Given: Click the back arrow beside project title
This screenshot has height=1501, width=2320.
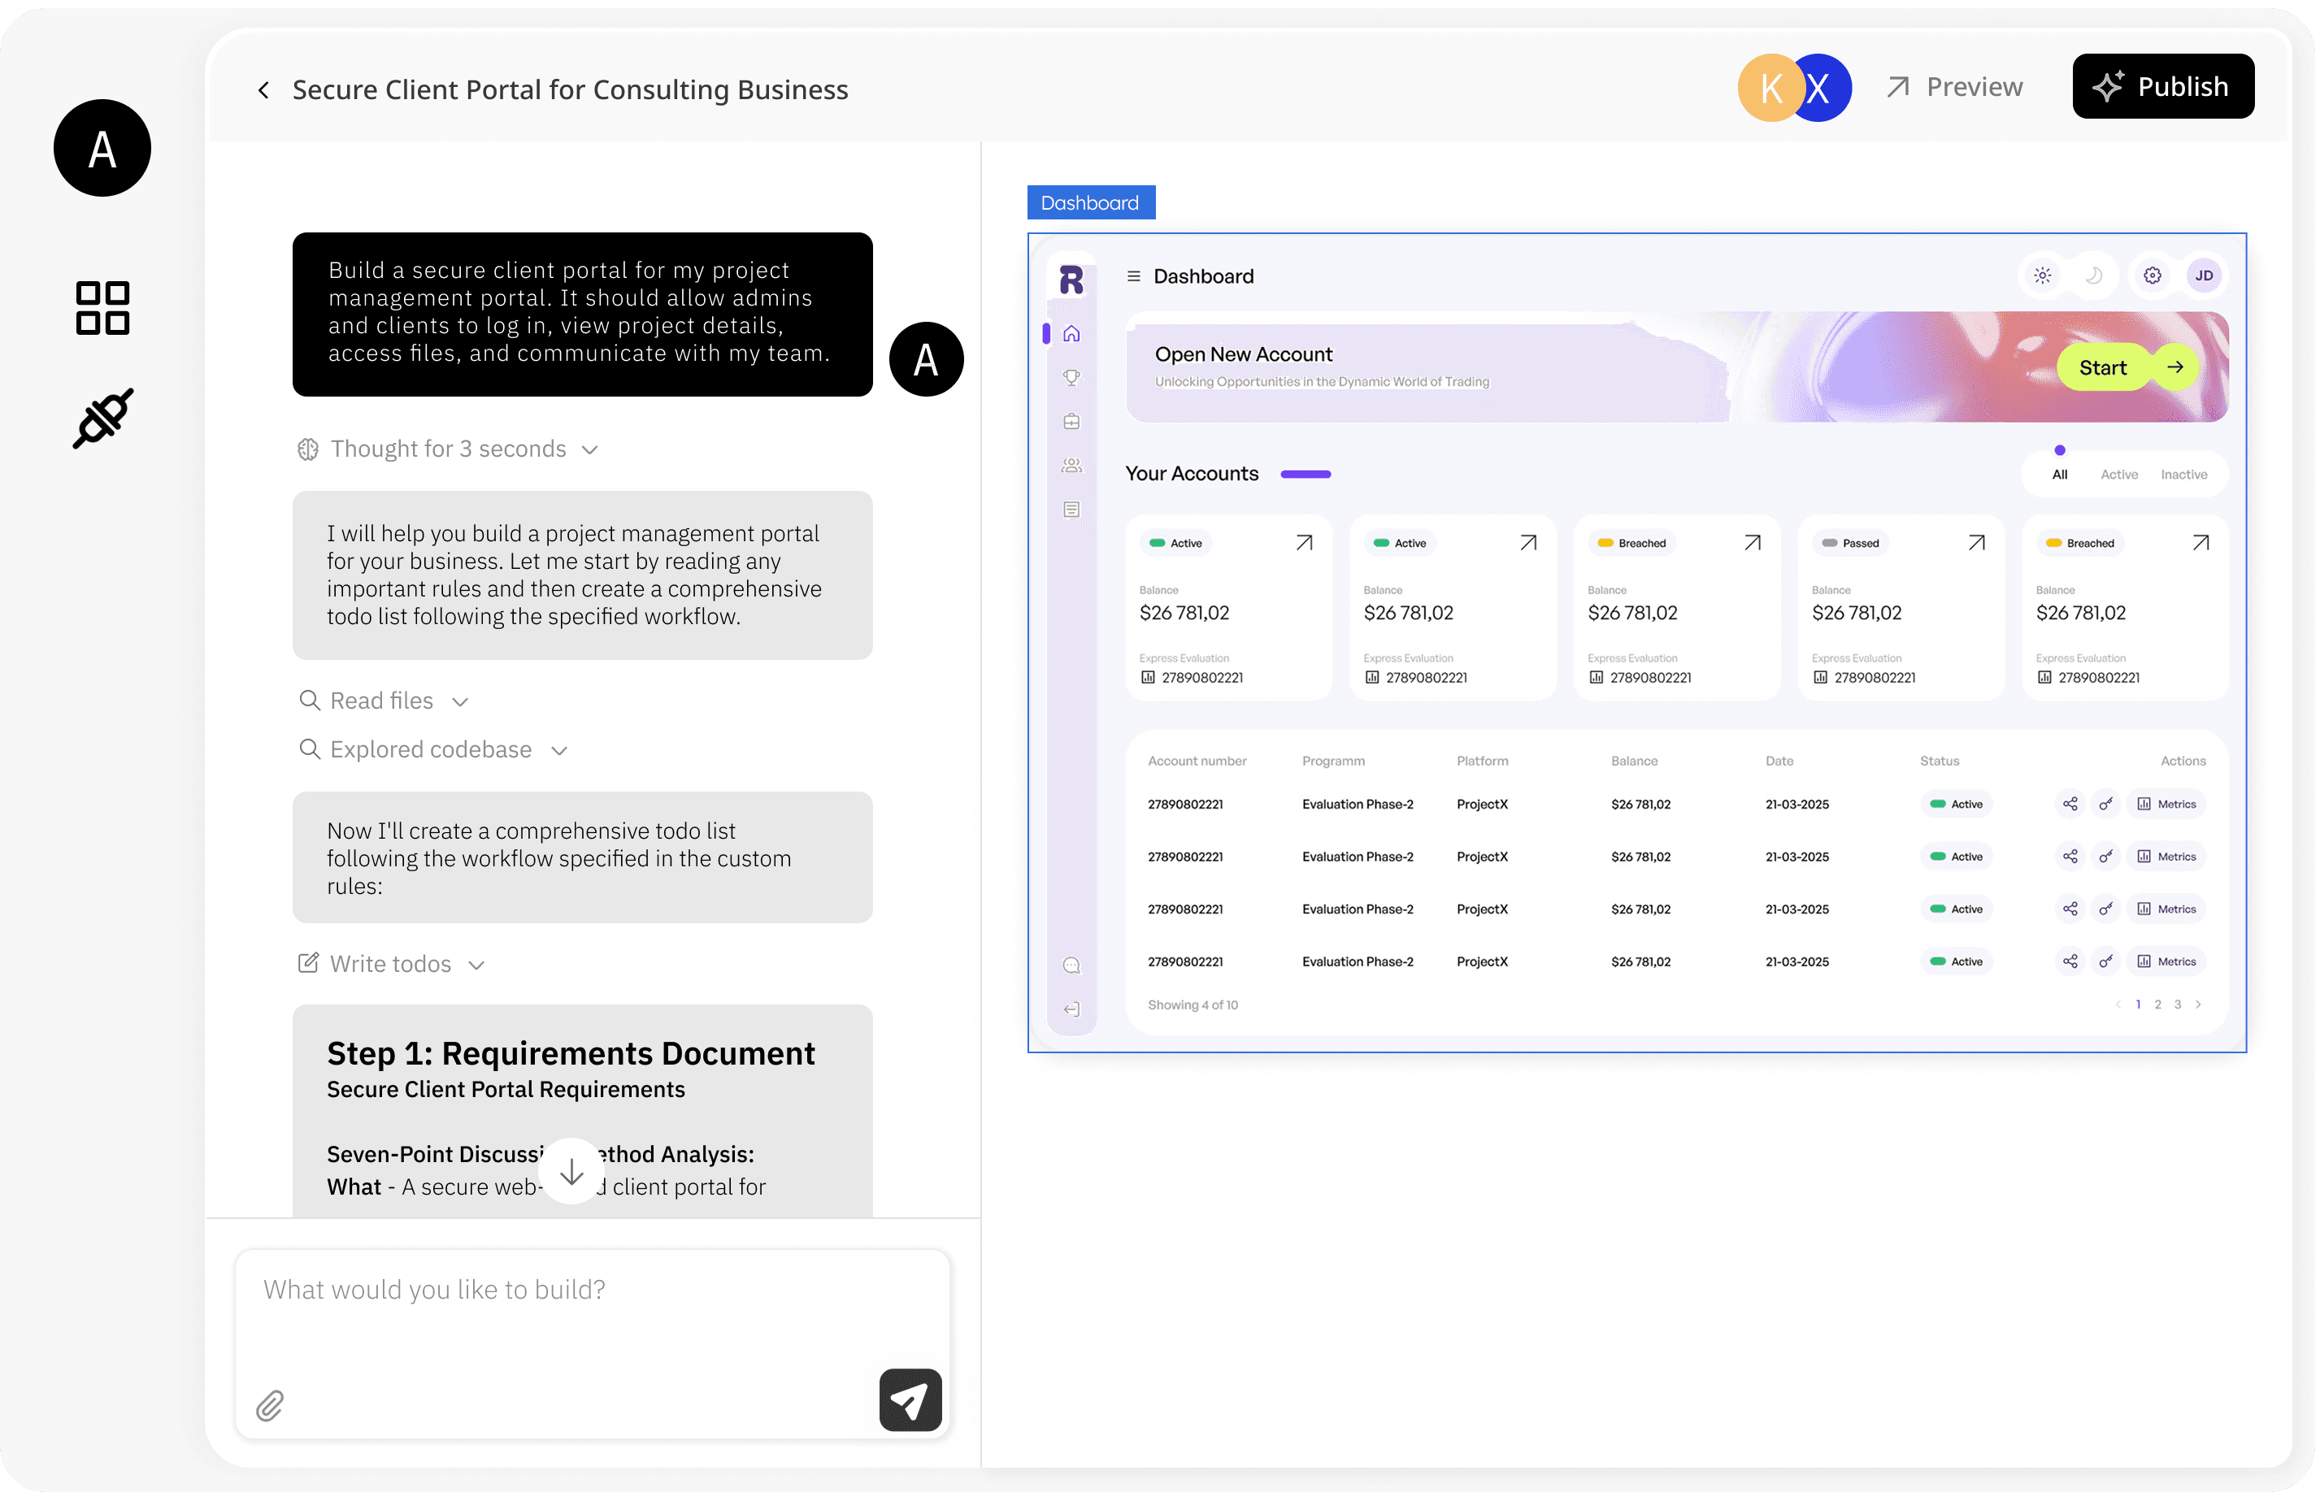Looking at the screenshot, I should pos(263,89).
